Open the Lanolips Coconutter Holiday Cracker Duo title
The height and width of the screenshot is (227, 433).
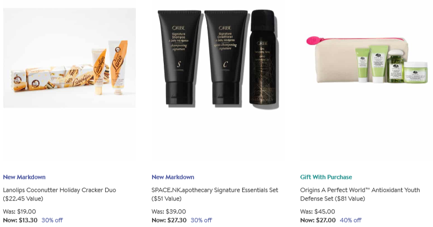pyautogui.click(x=59, y=194)
